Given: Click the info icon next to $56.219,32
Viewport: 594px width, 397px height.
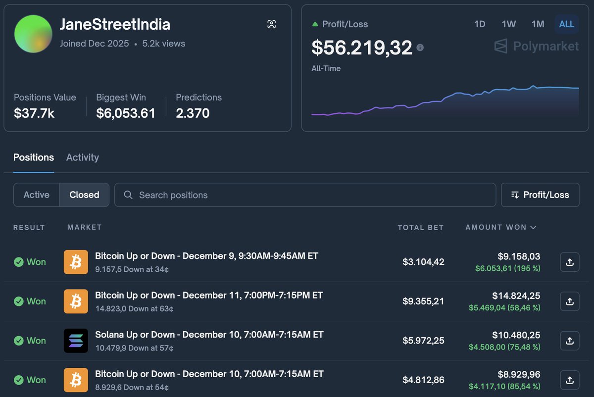Looking at the screenshot, I should tap(420, 48).
